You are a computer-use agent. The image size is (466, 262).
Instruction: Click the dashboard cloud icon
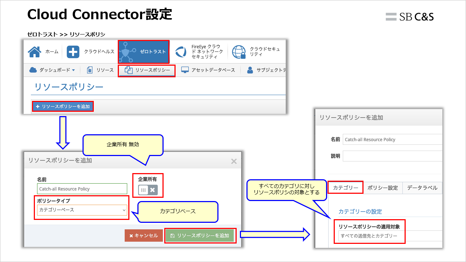tap(33, 70)
